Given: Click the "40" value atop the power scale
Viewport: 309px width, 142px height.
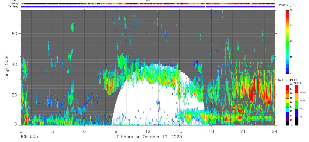Looking at the screenshot, I should (x=291, y=10).
